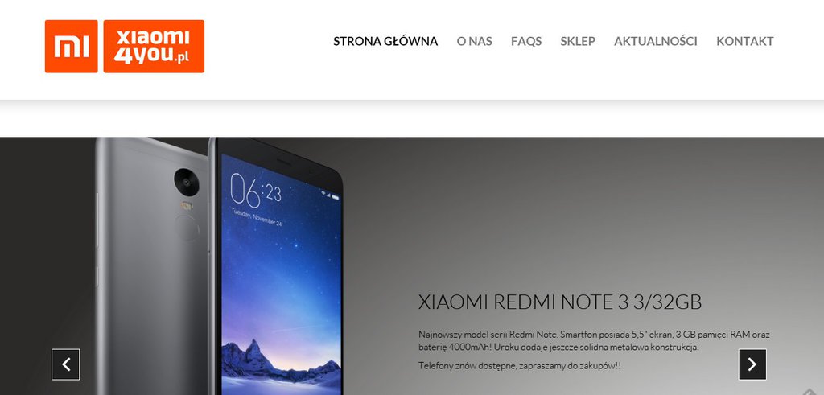
Task: Click the gray back-side phone image
Action: [x=152, y=266]
